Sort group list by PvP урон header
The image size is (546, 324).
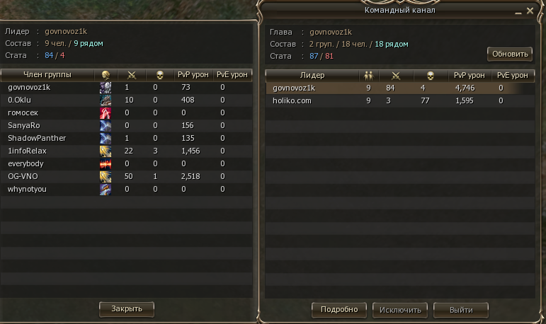(193, 75)
